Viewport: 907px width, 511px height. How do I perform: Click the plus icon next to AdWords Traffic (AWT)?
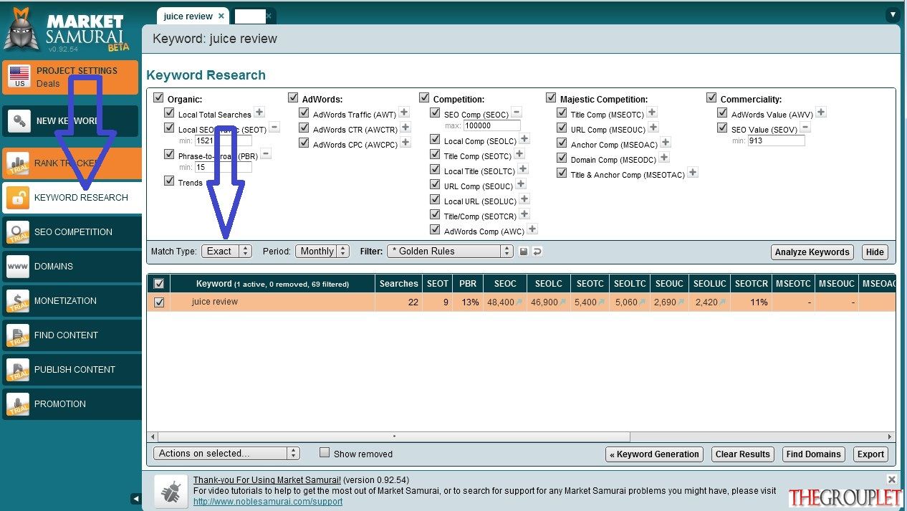coord(404,113)
